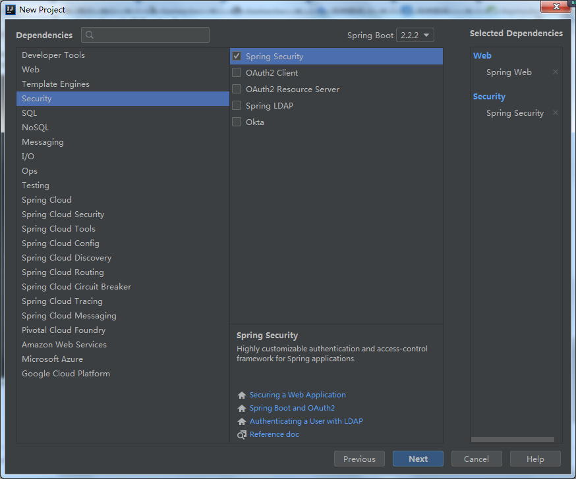Remove Spring Security with its x icon
Image resolution: width=576 pixels, height=479 pixels.
click(x=555, y=113)
